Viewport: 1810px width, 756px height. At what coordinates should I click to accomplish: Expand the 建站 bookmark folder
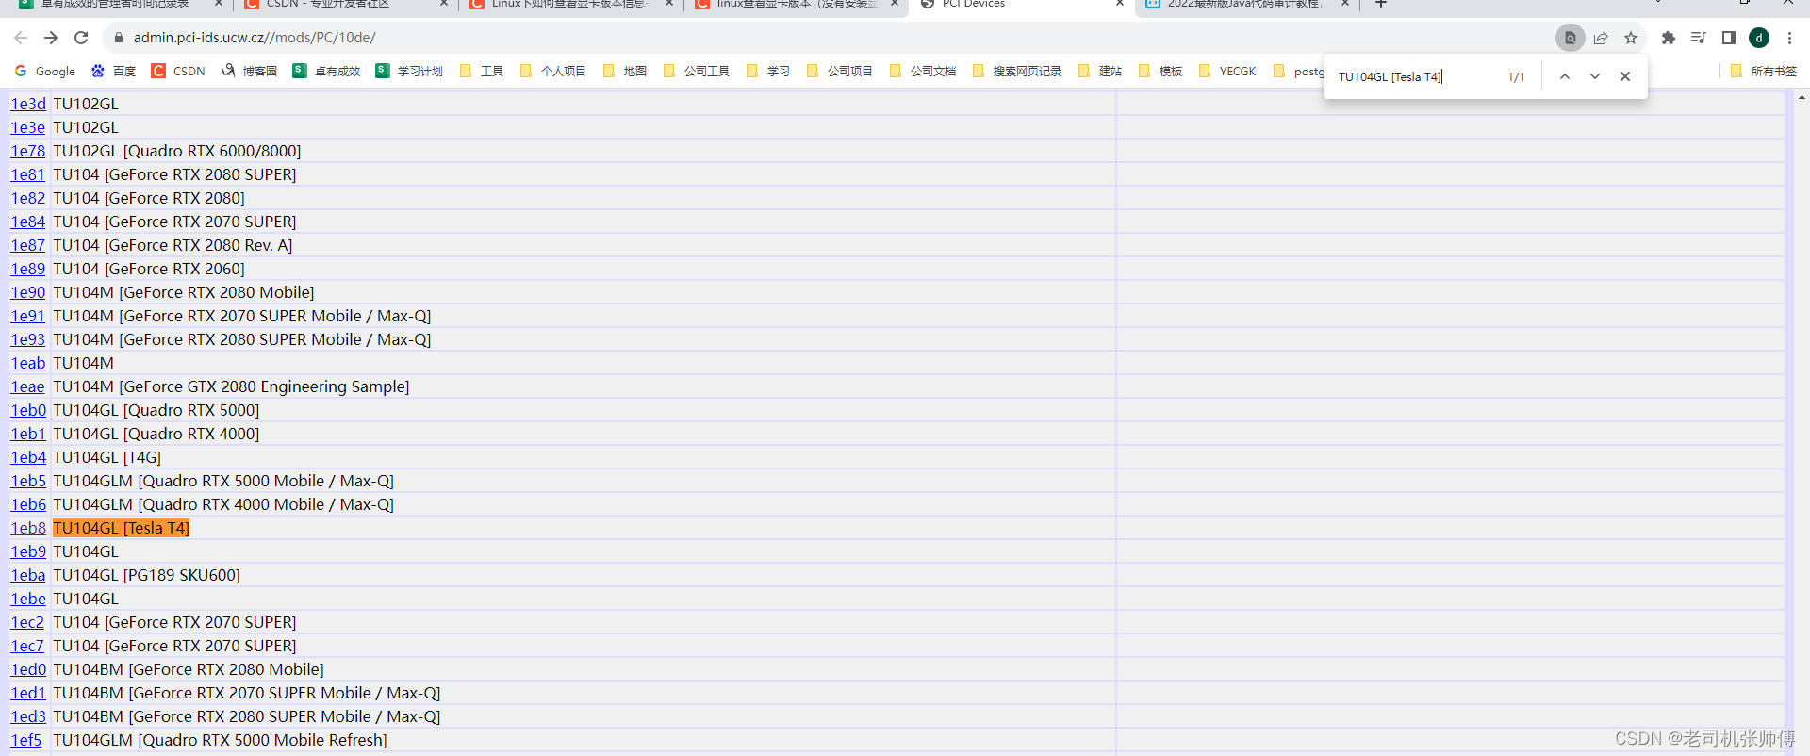[1100, 71]
